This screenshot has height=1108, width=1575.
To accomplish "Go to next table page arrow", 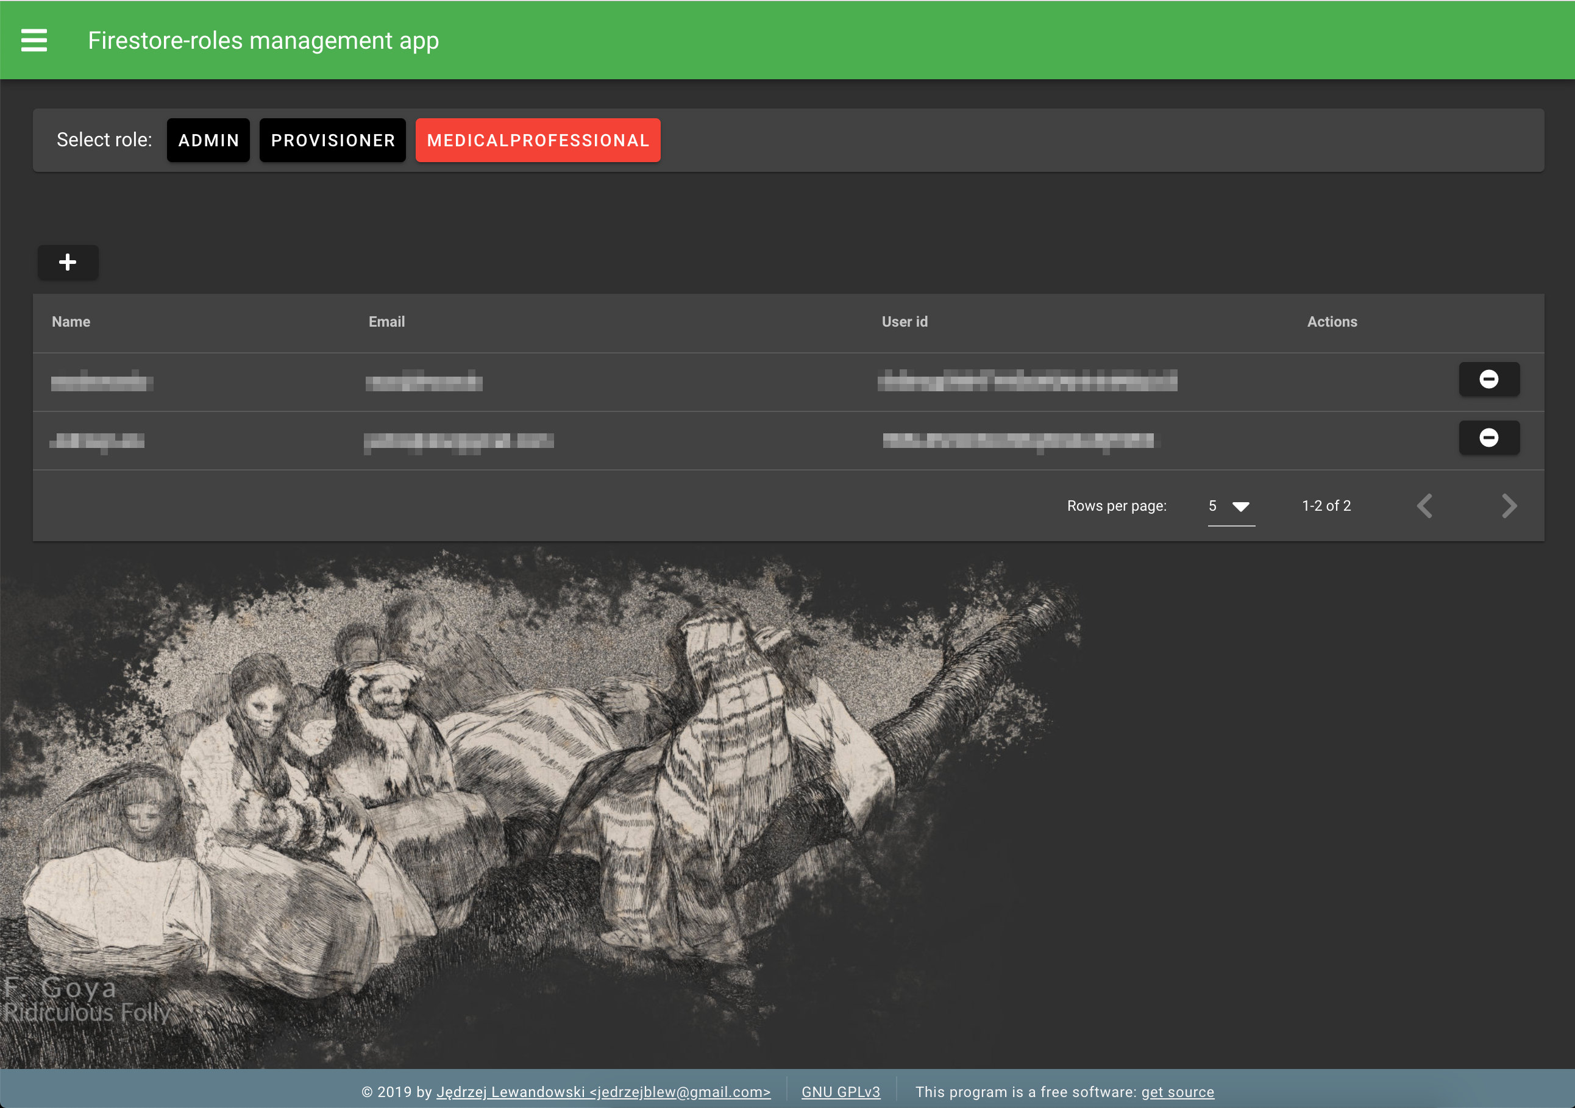I will click(x=1509, y=506).
